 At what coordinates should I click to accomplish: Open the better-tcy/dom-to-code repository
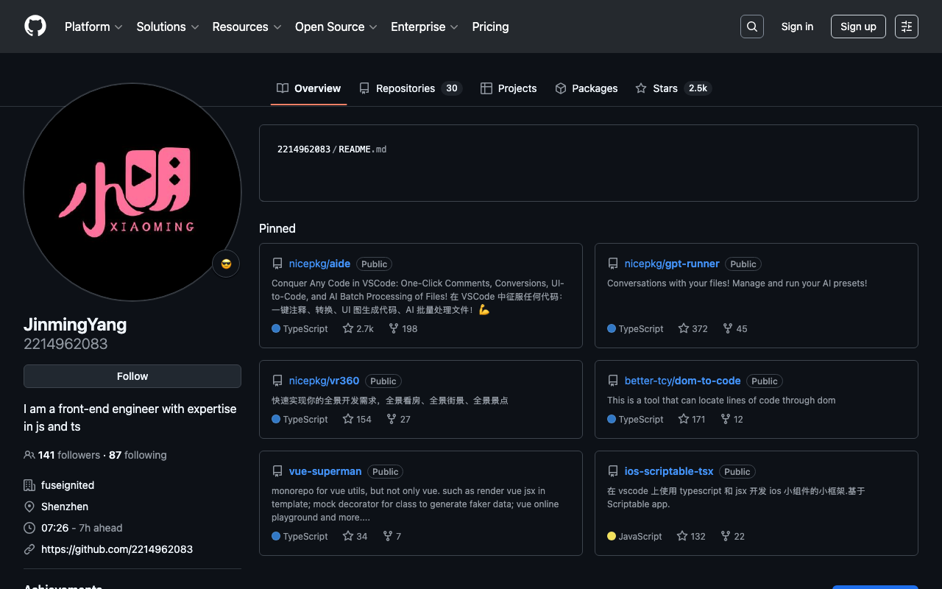tap(682, 381)
